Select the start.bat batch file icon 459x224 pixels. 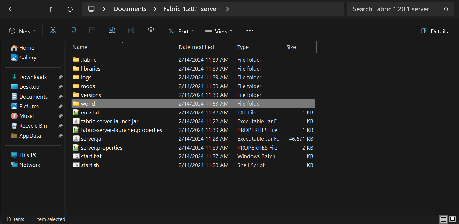tap(76, 156)
